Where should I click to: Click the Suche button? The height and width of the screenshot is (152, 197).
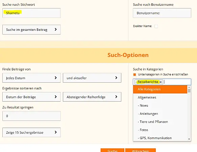coord(113,150)
